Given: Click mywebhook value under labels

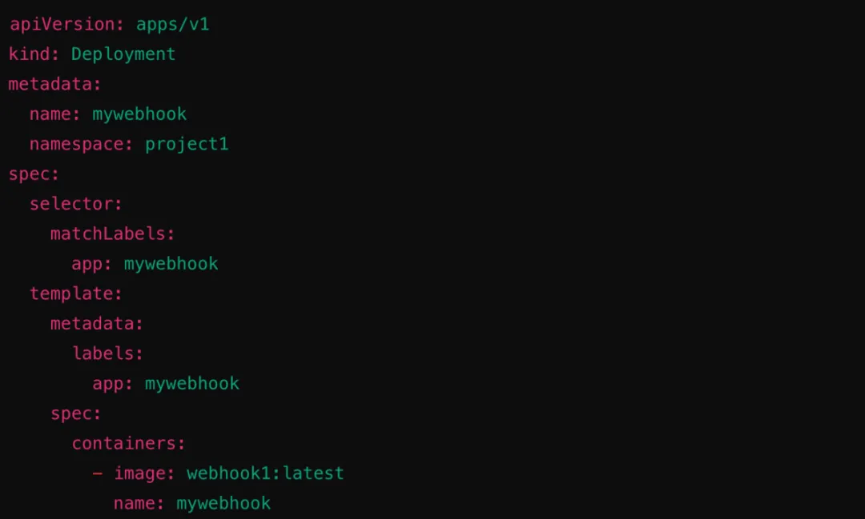Looking at the screenshot, I should point(192,384).
